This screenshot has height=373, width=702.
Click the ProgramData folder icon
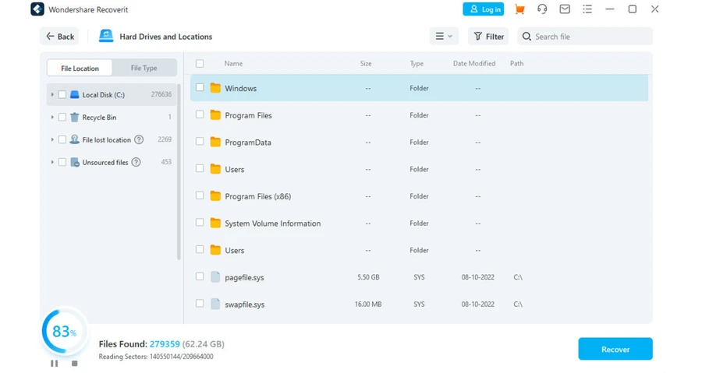[x=215, y=142]
